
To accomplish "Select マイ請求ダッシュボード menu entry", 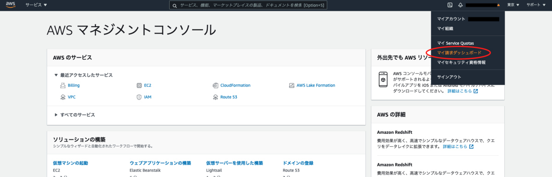I will pos(468,53).
